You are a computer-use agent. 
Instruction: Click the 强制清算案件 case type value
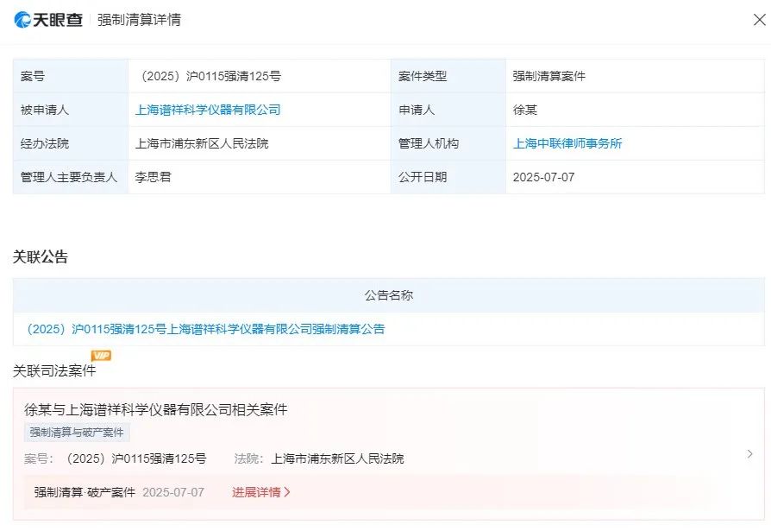pyautogui.click(x=548, y=76)
